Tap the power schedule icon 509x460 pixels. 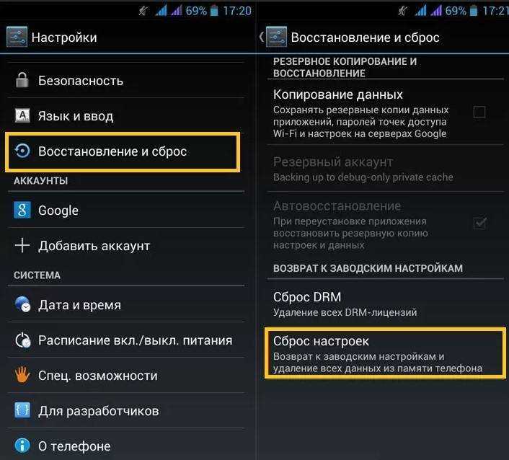[x=23, y=340]
